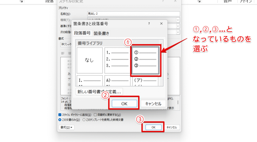Image resolution: width=257 pixels, height=142 pixels.
Task: Click the help ? icon of numbering dialog
Action: (x=149, y=24)
